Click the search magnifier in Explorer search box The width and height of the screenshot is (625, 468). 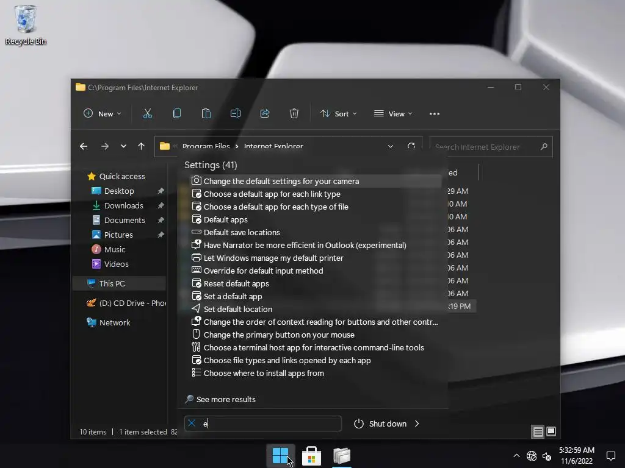tap(544, 147)
